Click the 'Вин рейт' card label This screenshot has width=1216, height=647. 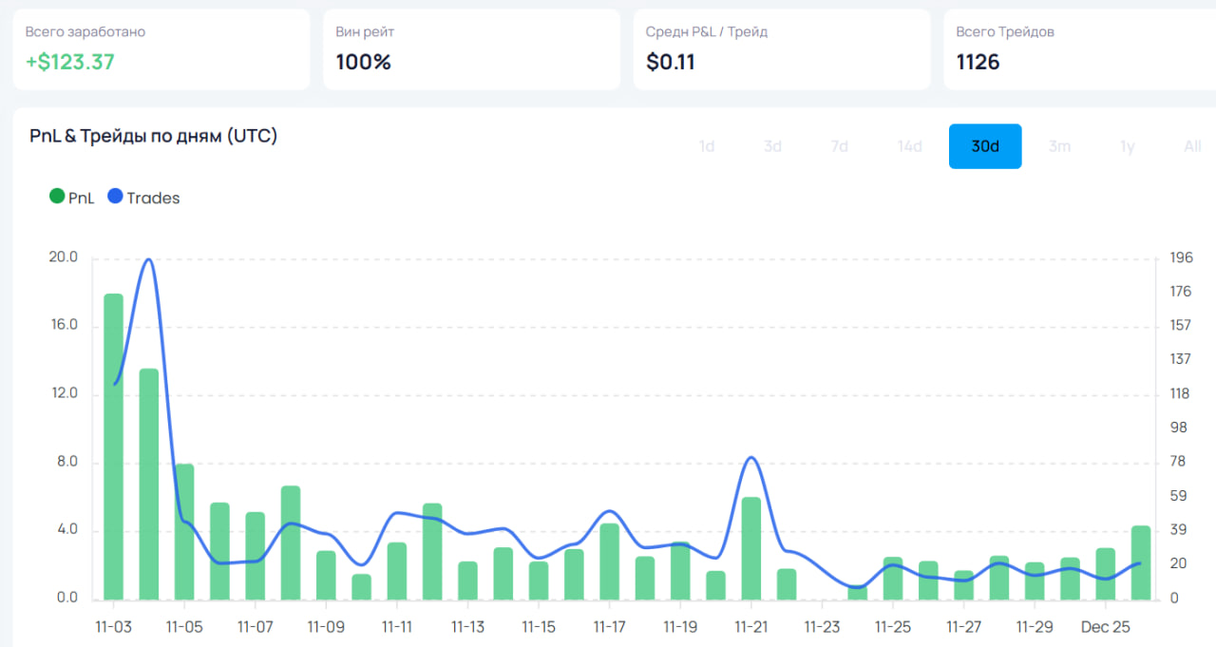pyautogui.click(x=365, y=31)
